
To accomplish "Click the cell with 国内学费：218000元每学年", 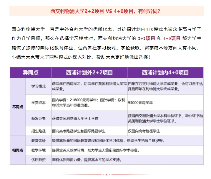I will tap(89, 103).
